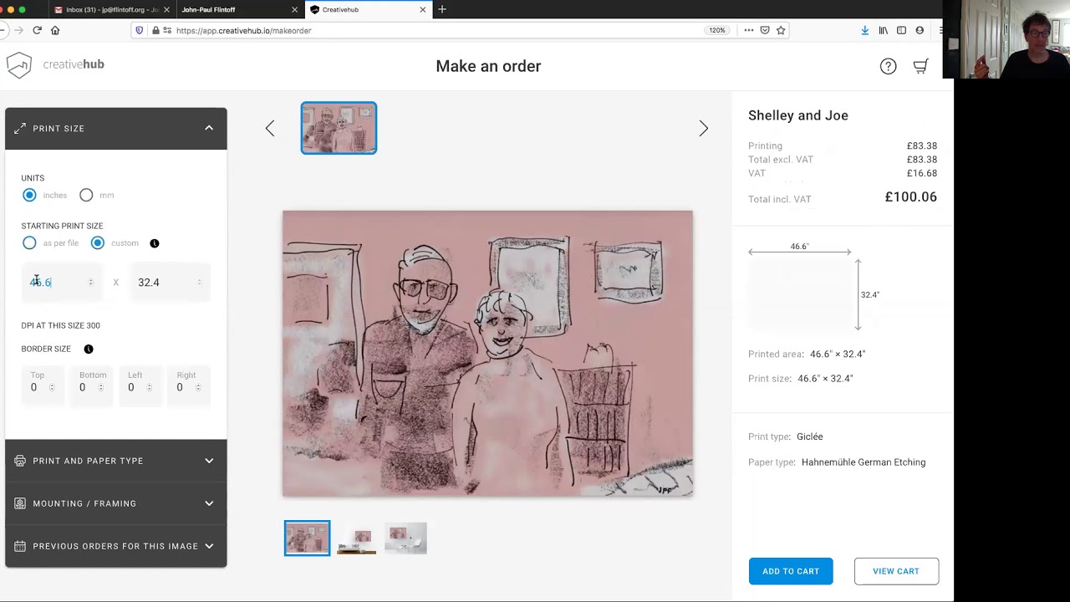Click the site lock icon in address bar
Viewport: 1070px width, 602px height.
(x=155, y=30)
